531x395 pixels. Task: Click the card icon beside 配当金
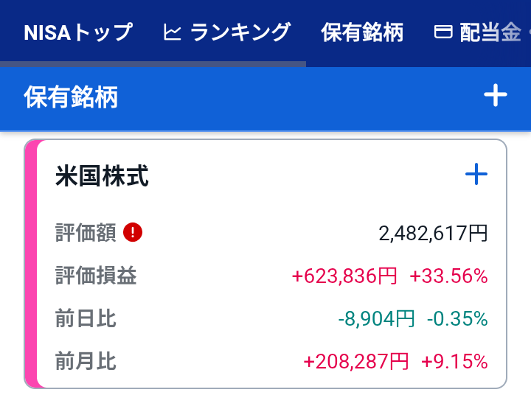pyautogui.click(x=443, y=33)
